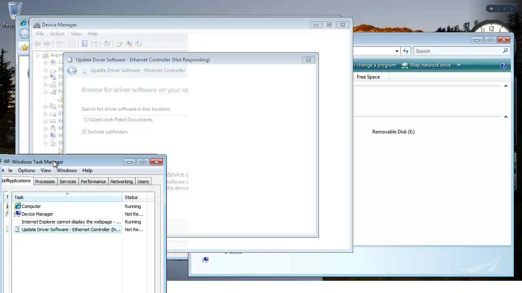Select Removable Disk (E:) in Explorer
This screenshot has height=293, width=522.
click(393, 132)
